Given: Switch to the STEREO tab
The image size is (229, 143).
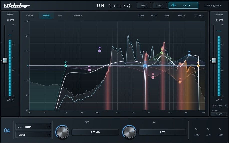Looking at the screenshot, I should tap(46, 16).
